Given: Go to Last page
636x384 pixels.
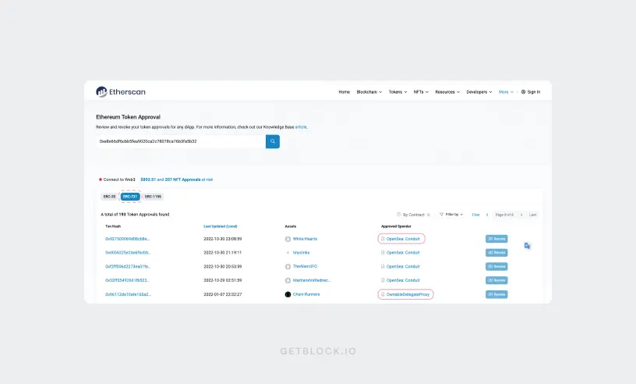Looking at the screenshot, I should pyautogui.click(x=532, y=215).
